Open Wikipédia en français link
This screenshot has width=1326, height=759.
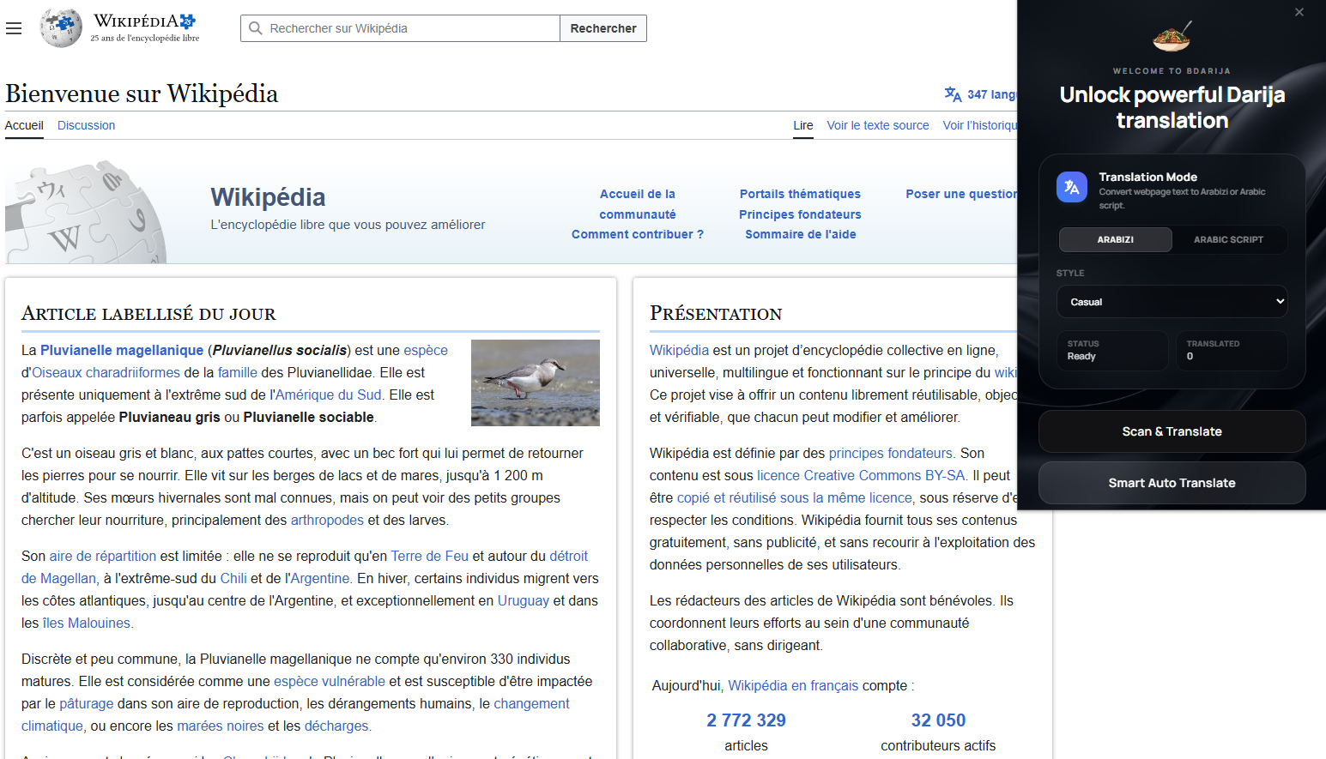coord(793,685)
